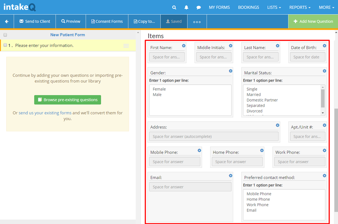Click Send to Client button
Image resolution: width=338 pixels, height=224 pixels.
35,21
